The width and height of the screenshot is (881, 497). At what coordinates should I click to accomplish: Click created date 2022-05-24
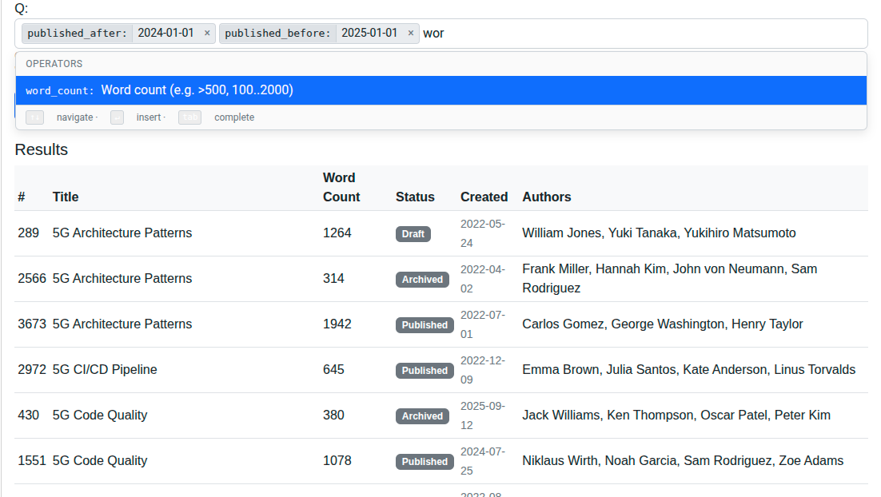(x=483, y=233)
